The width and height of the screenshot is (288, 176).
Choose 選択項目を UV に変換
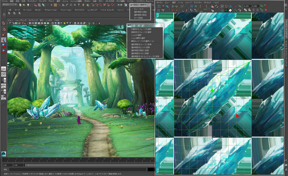click(140, 53)
